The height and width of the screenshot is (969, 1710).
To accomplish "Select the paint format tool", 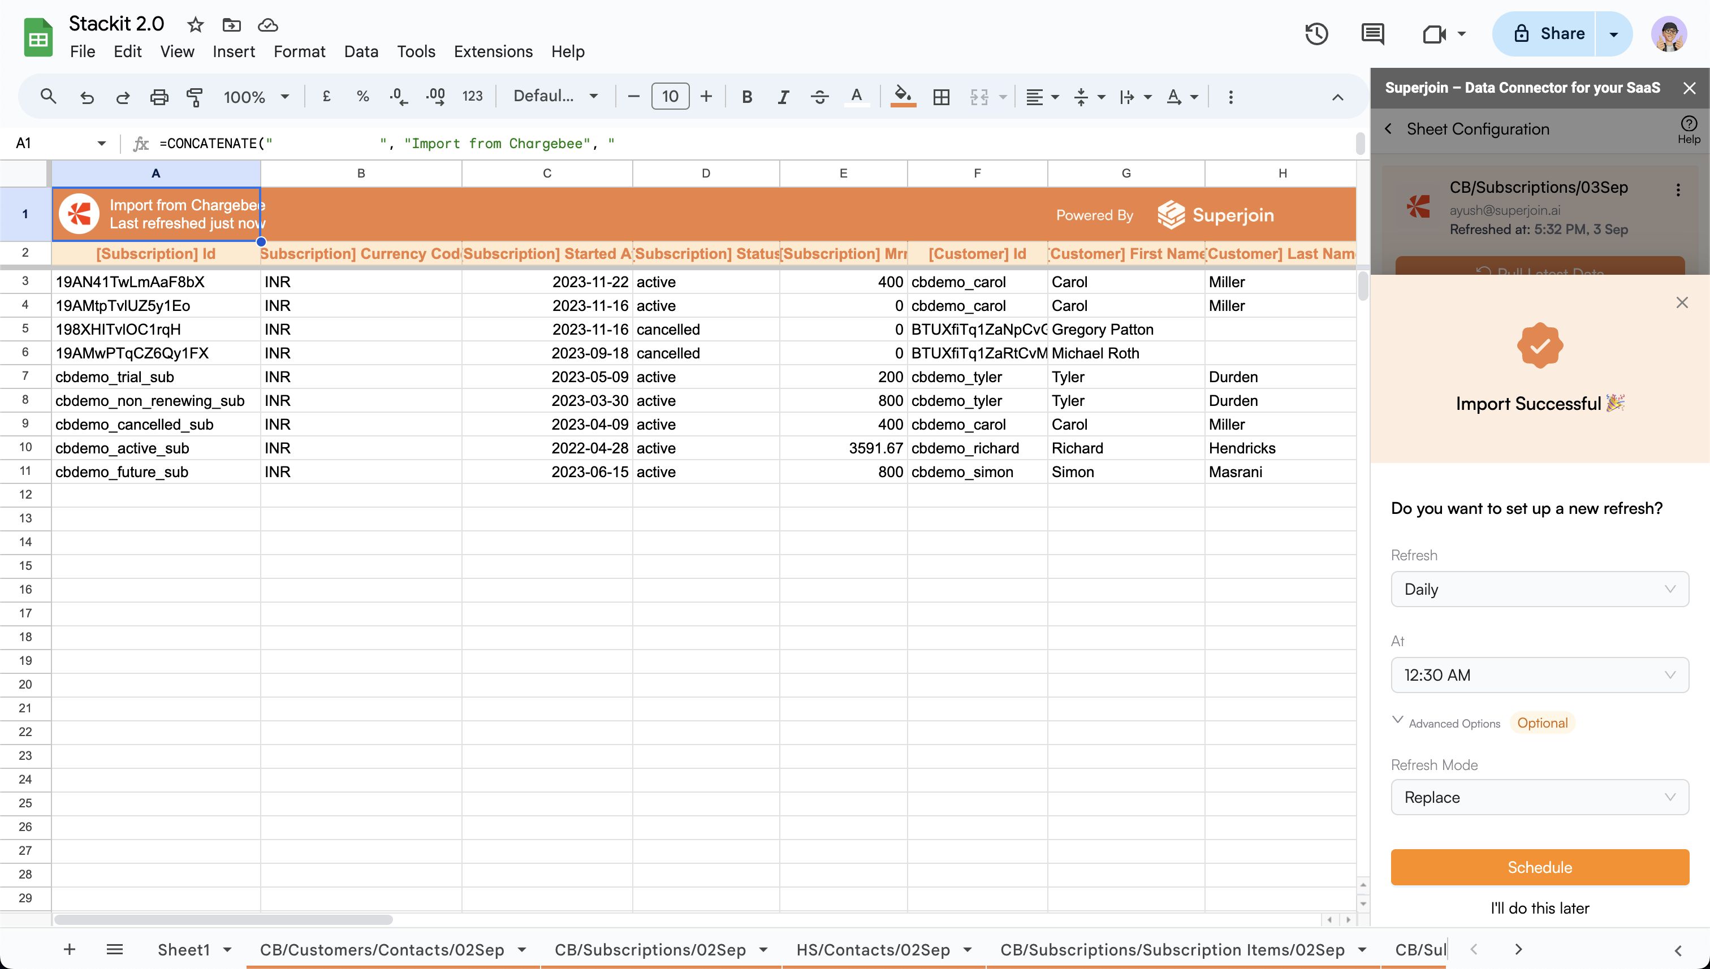I will tap(195, 97).
